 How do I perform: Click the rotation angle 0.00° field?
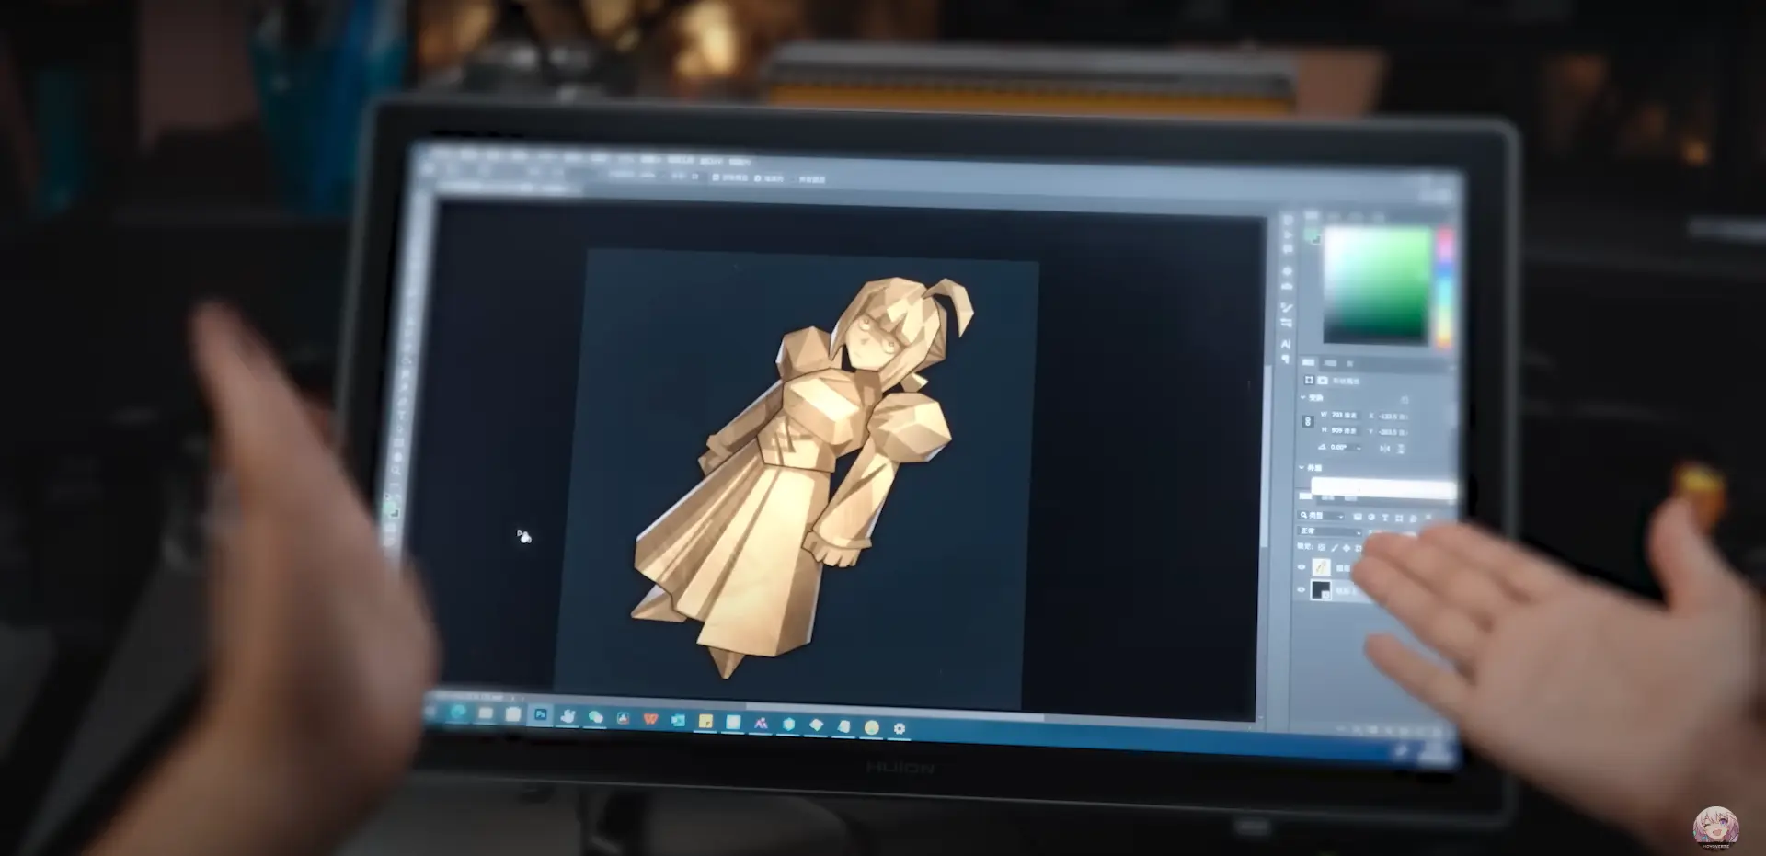click(x=1340, y=447)
